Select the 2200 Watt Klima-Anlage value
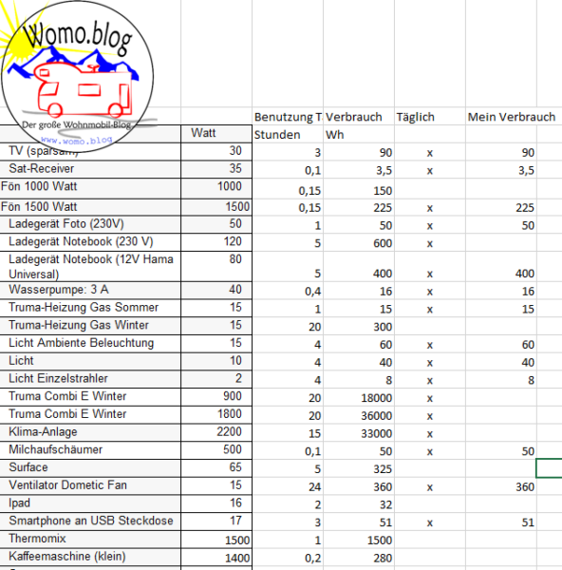The height and width of the screenshot is (570, 562). click(x=216, y=432)
